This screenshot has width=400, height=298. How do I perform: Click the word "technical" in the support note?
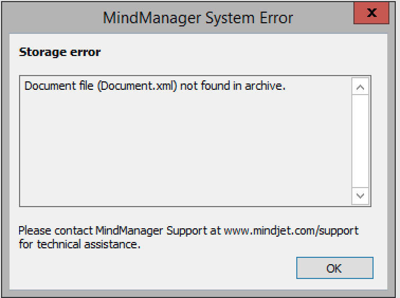pos(58,245)
